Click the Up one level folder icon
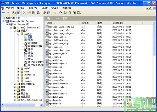The image size is (157, 112). tap(14, 13)
